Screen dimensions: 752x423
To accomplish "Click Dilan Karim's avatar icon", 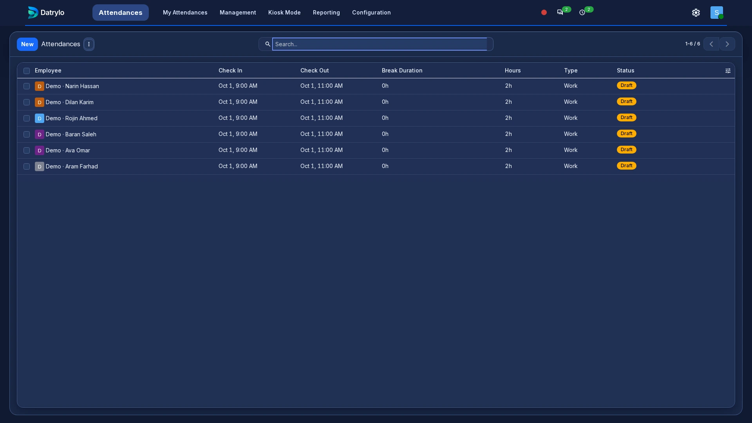I will 39,102.
